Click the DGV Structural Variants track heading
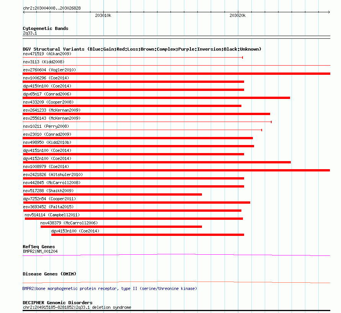341x313 pixels. tap(142, 49)
